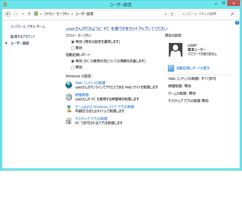Expand the address bar history dropdown
Viewport: 242px width, 207px height.
(166, 14)
